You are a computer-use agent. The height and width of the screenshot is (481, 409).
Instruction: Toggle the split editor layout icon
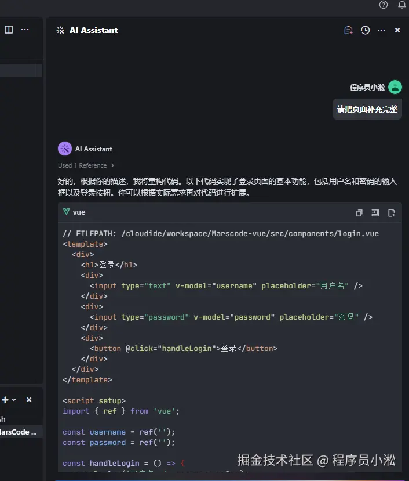click(9, 30)
